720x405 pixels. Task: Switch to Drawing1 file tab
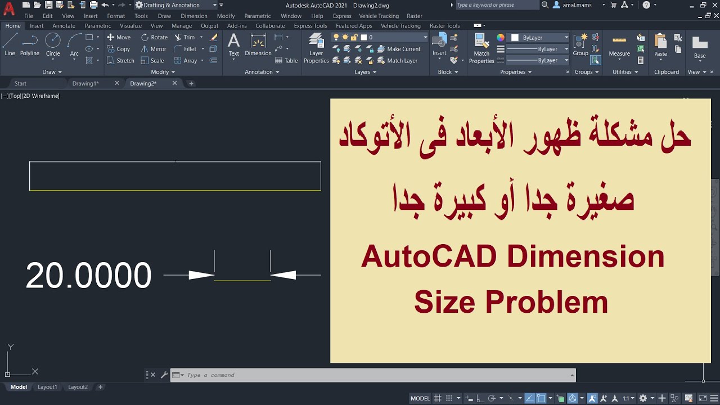85,83
